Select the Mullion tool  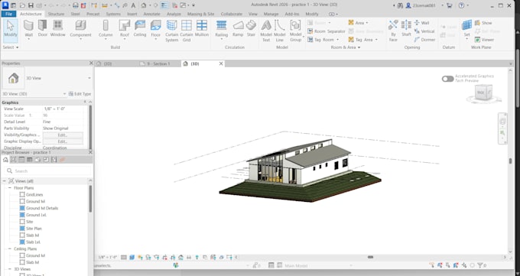(x=202, y=28)
